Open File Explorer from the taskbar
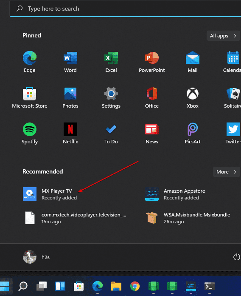The width and height of the screenshot is (241, 296). click(x=116, y=286)
